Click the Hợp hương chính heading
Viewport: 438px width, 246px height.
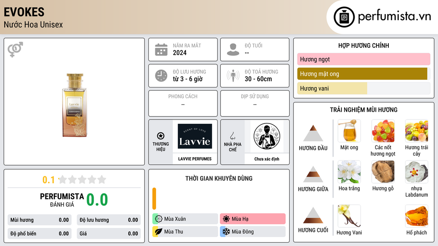pyautogui.click(x=364, y=45)
